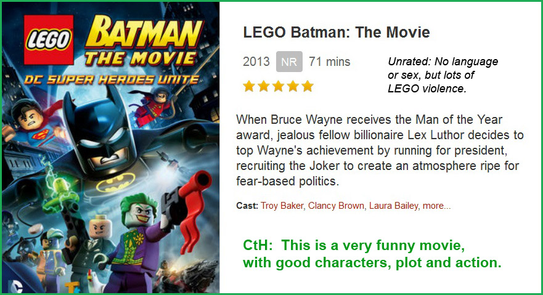Click the fourth gold rating star
Screen dimensions: 543x295
(x=293, y=86)
